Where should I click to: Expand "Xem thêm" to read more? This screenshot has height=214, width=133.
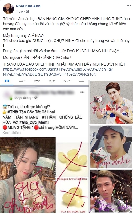click(x=11, y=133)
